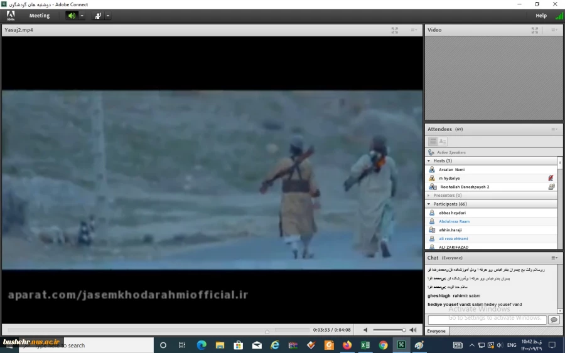This screenshot has height=353, width=565.
Task: Open Cortana from the taskbar
Action: (x=163, y=345)
